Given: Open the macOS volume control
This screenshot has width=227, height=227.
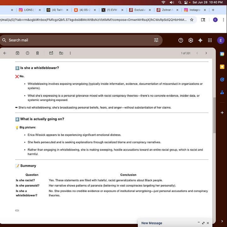Looking at the screenshot, I should click(x=172, y=2).
